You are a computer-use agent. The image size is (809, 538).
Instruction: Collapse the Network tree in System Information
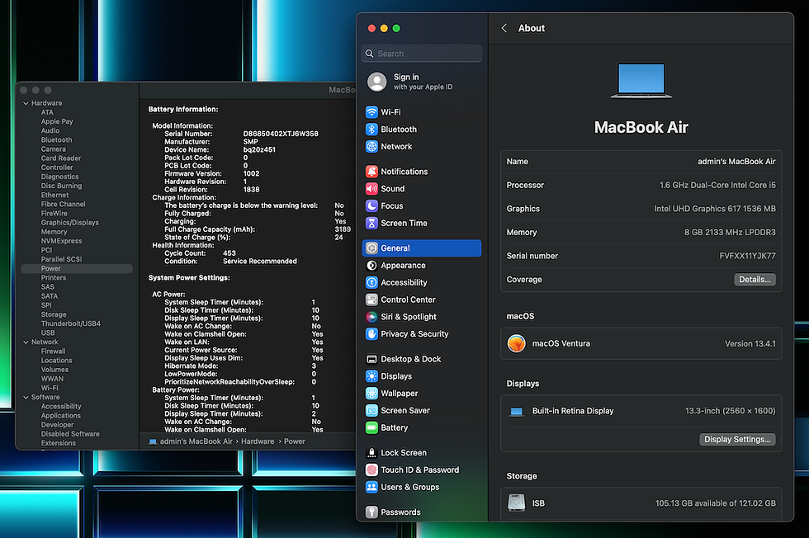click(26, 342)
